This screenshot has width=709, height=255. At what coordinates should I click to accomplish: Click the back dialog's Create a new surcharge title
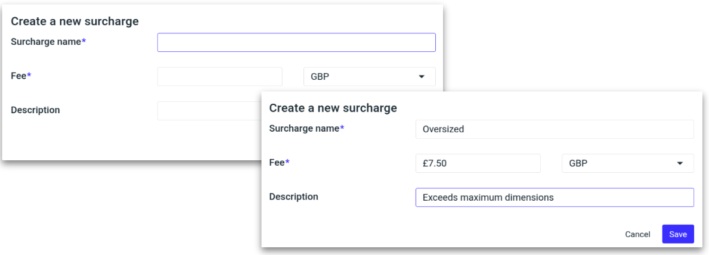[x=75, y=22]
